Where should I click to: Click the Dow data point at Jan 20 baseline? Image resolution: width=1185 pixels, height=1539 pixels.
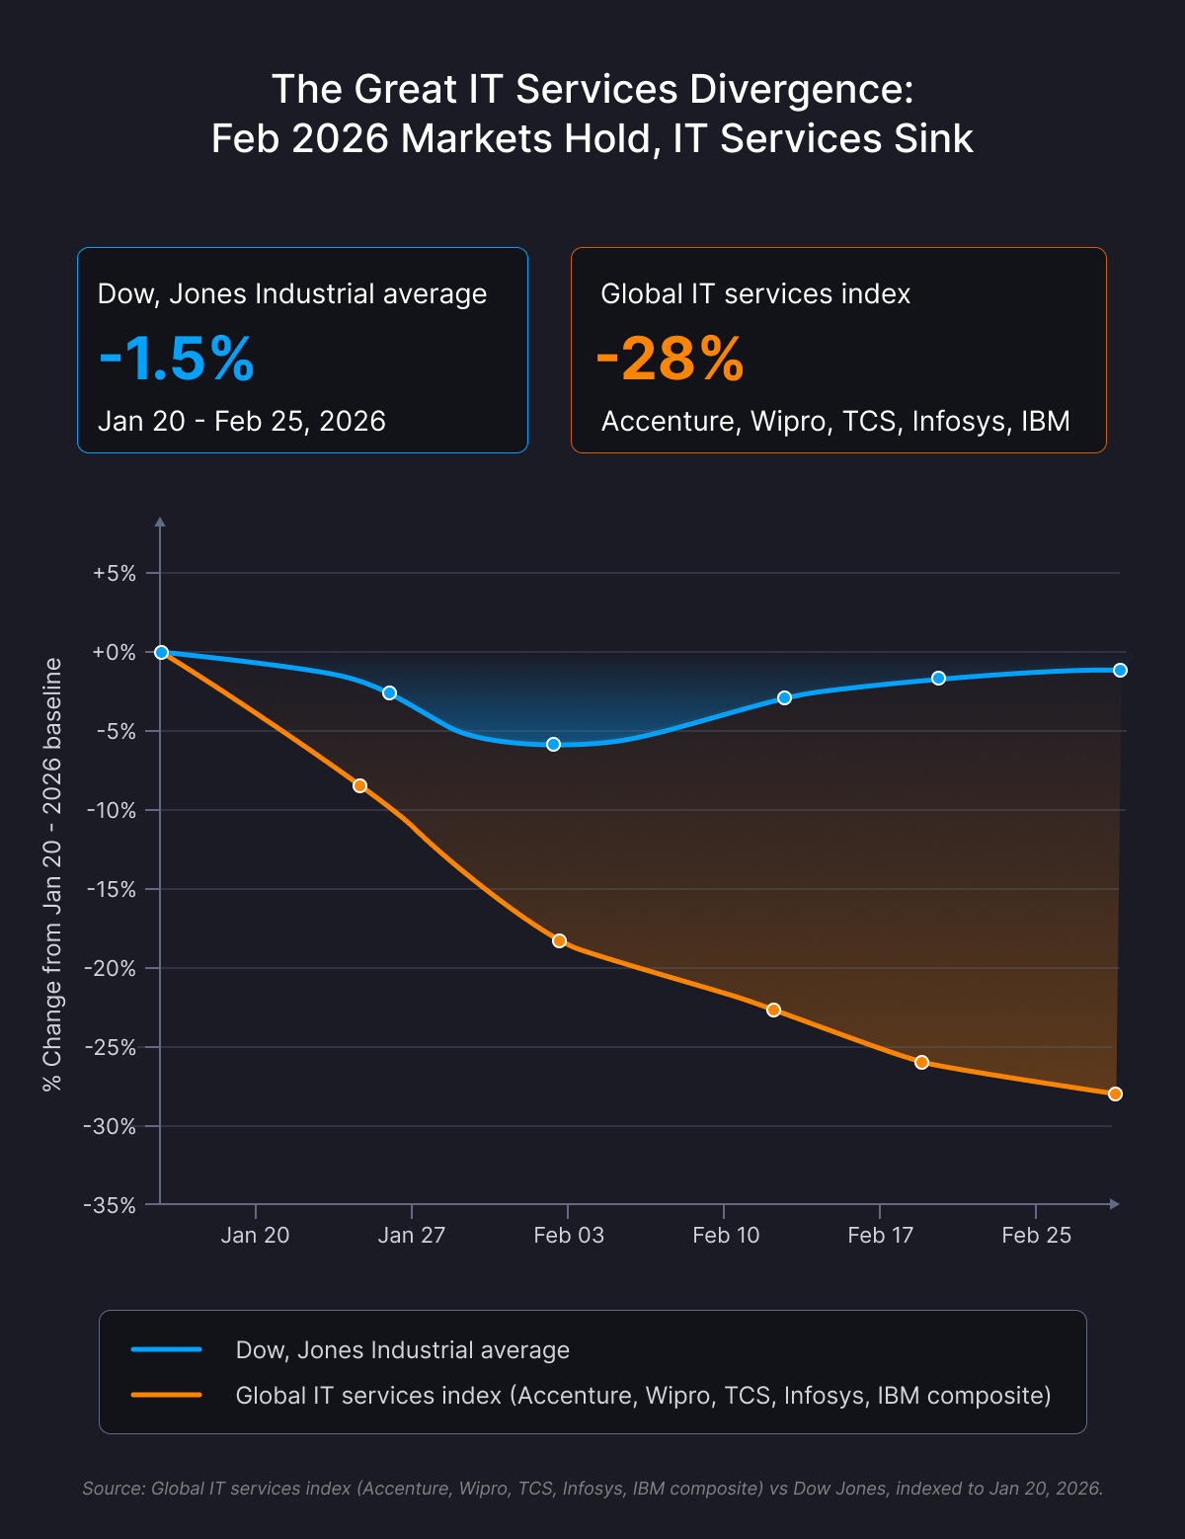(161, 652)
